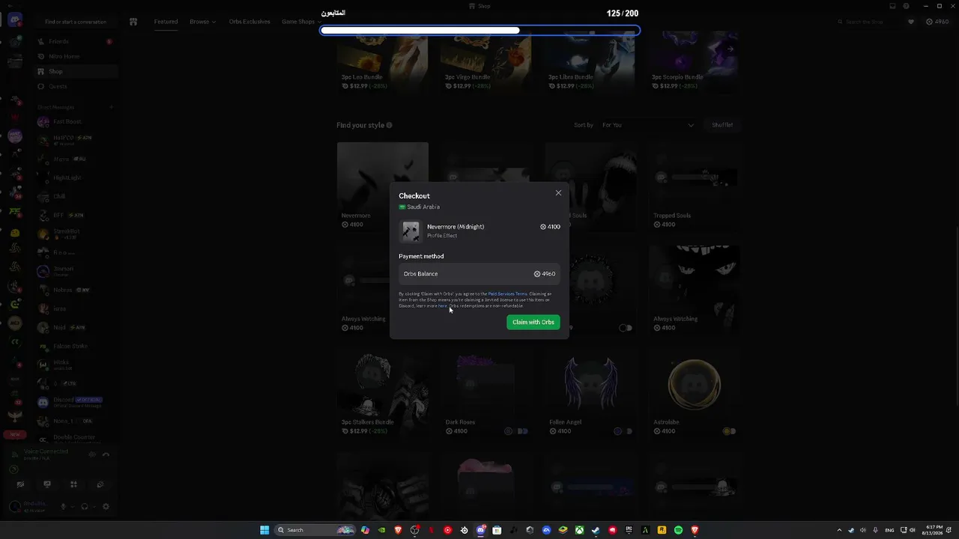Open Epic Games from the taskbar
Screen dimensions: 959x539
629,530
